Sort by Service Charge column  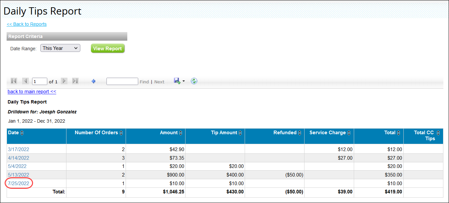(349, 133)
